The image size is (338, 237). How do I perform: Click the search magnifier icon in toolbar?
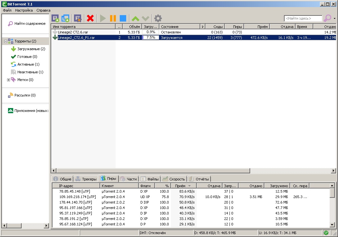pyautogui.click(x=327, y=18)
